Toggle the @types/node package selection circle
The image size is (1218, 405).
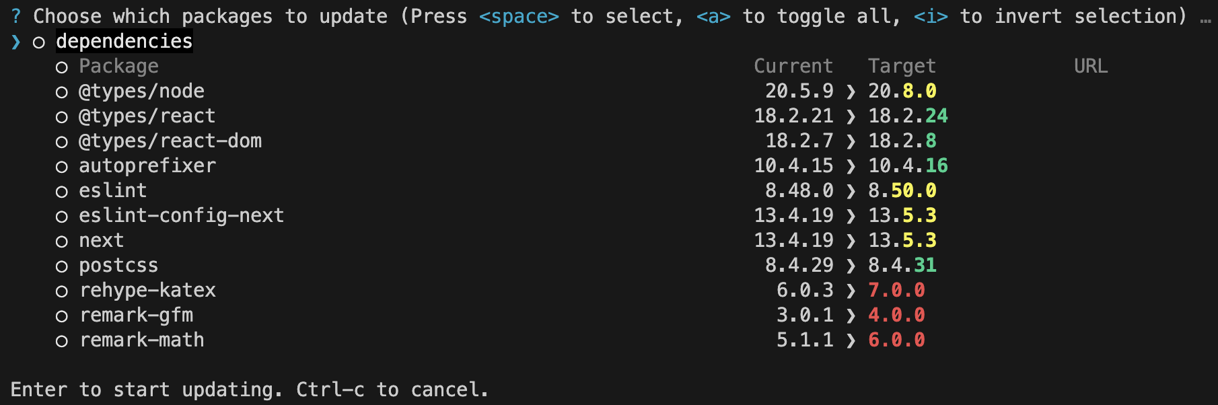coord(62,93)
